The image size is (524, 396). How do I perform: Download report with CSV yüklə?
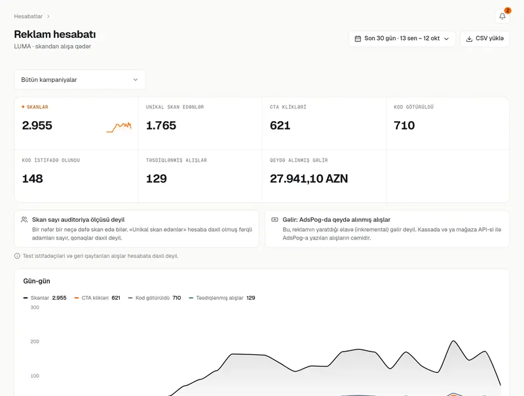pyautogui.click(x=485, y=39)
